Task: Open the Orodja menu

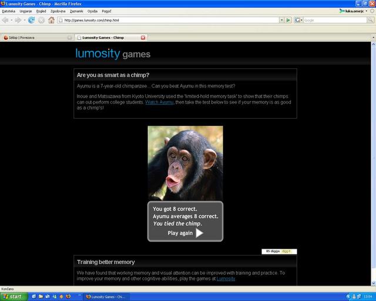Action: click(92, 11)
